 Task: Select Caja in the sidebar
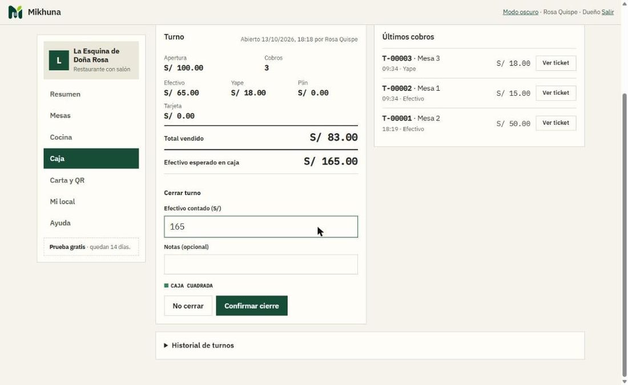pyautogui.click(x=91, y=159)
